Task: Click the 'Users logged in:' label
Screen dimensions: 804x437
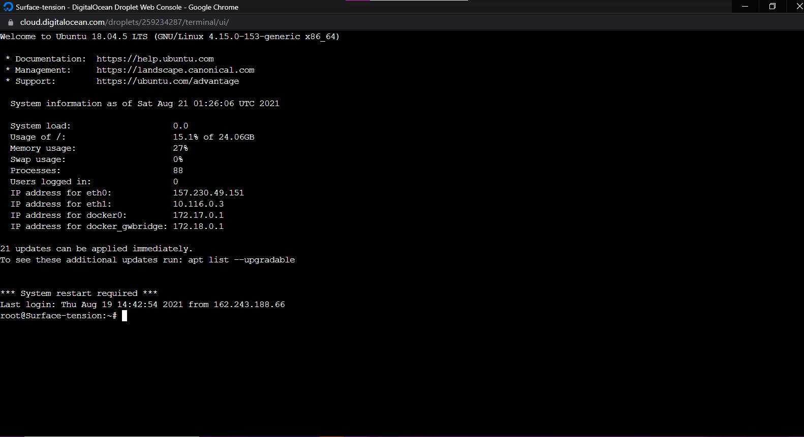Action: tap(51, 182)
